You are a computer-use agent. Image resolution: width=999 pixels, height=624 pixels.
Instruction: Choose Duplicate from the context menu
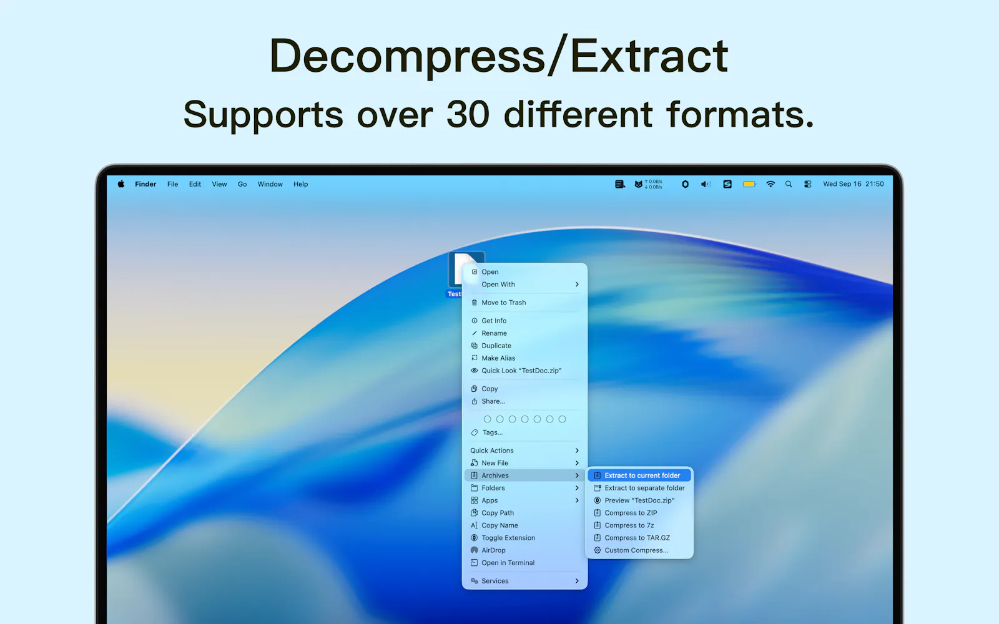pos(524,346)
